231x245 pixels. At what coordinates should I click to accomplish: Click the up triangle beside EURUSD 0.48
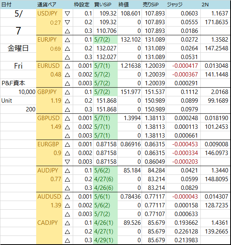tap(67, 75)
